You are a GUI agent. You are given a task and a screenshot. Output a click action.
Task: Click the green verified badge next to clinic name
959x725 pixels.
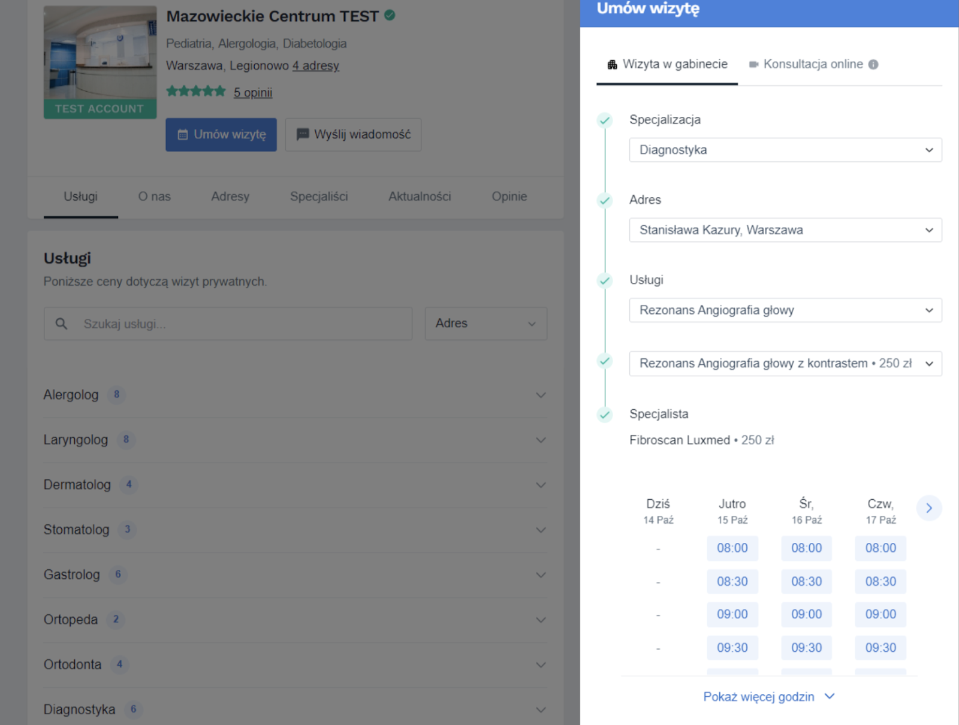[390, 16]
